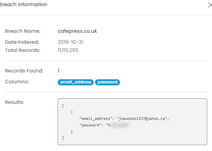Select the email_address column tag

click(x=75, y=82)
